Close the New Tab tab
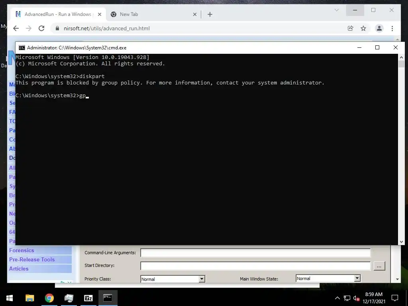 194,14
